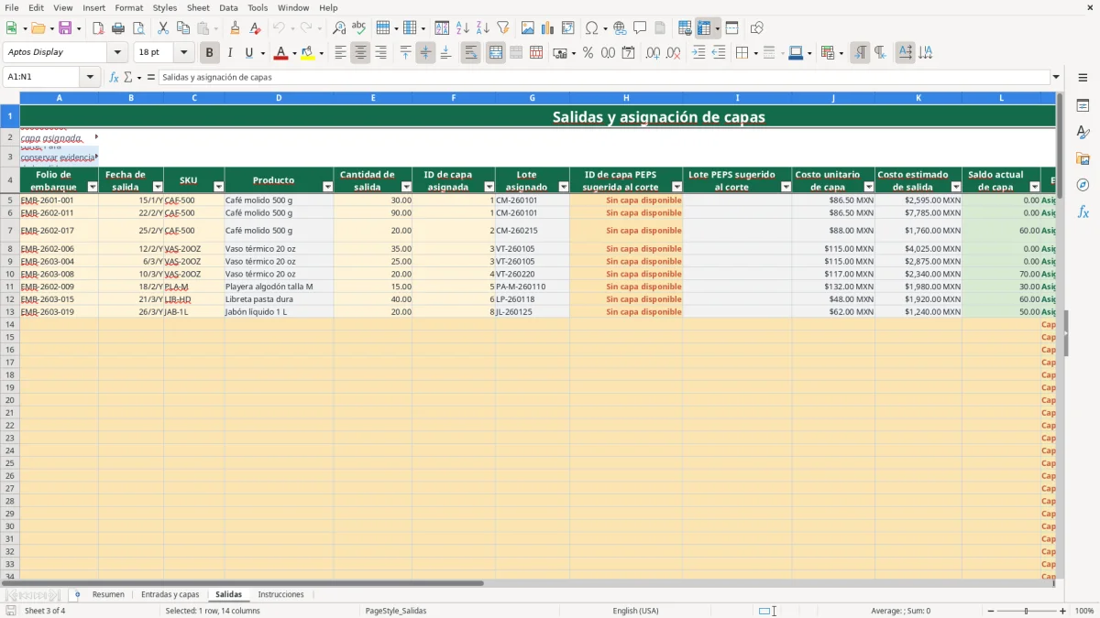Screen dimensions: 1100x618
Task: Expand the formula bar arrow
Action: (1056, 78)
